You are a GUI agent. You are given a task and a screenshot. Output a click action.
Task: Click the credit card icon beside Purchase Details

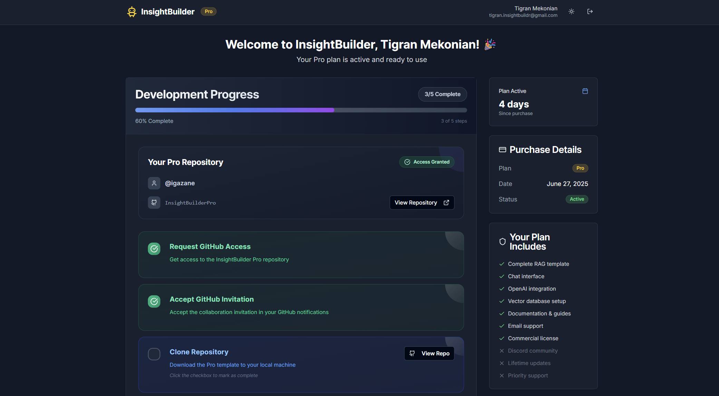(x=503, y=149)
